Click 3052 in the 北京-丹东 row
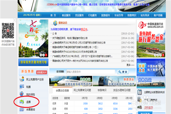This screenshot has height=114, width=171. [x=100, y=109]
